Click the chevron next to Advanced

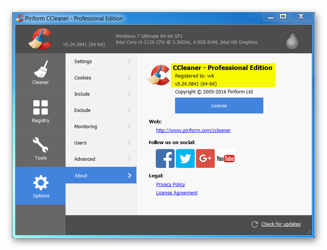(129, 159)
